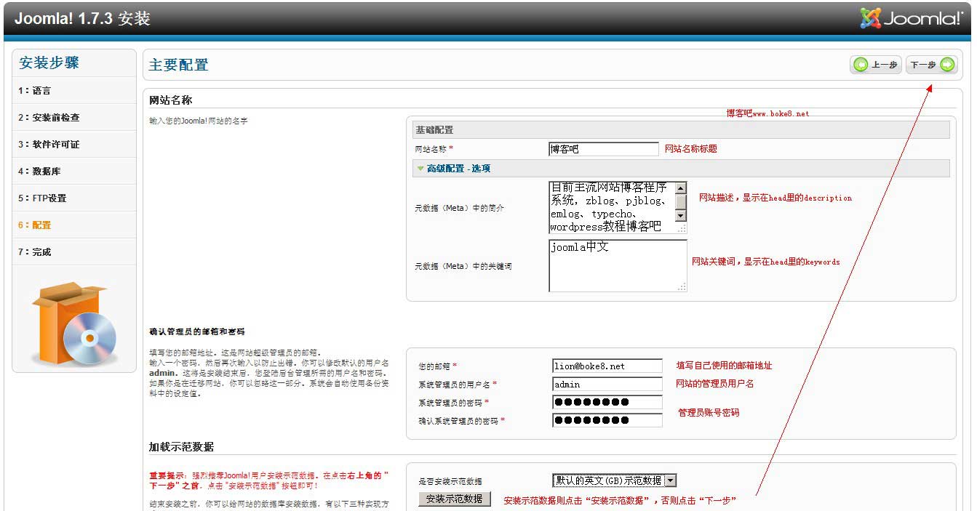Collapse the 高级配置 - 选项 section
977x511 pixels.
tap(681, 168)
